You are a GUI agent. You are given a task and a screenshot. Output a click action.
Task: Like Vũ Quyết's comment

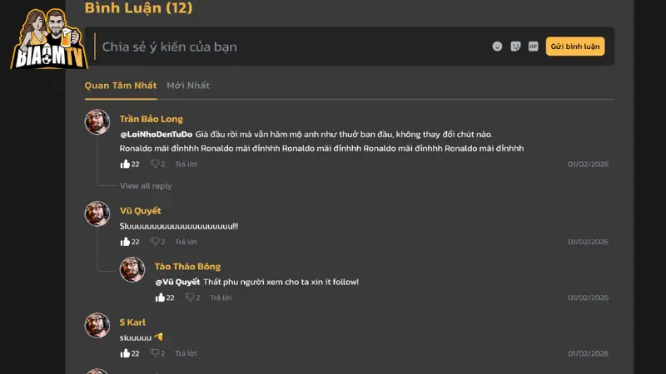(x=126, y=242)
